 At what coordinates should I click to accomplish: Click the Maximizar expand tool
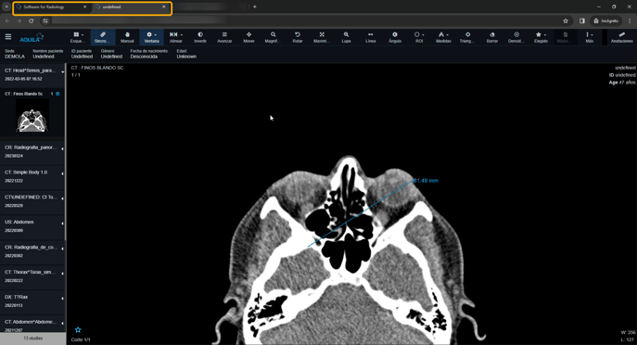pos(322,37)
